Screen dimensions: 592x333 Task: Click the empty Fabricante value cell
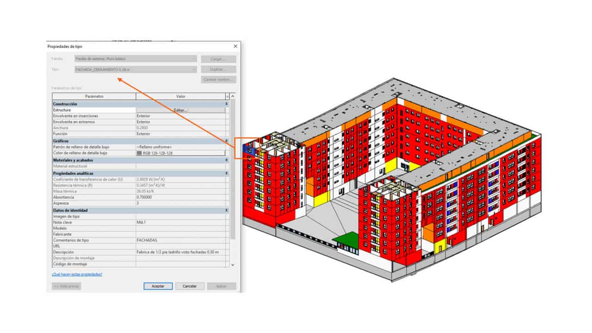pyautogui.click(x=180, y=234)
